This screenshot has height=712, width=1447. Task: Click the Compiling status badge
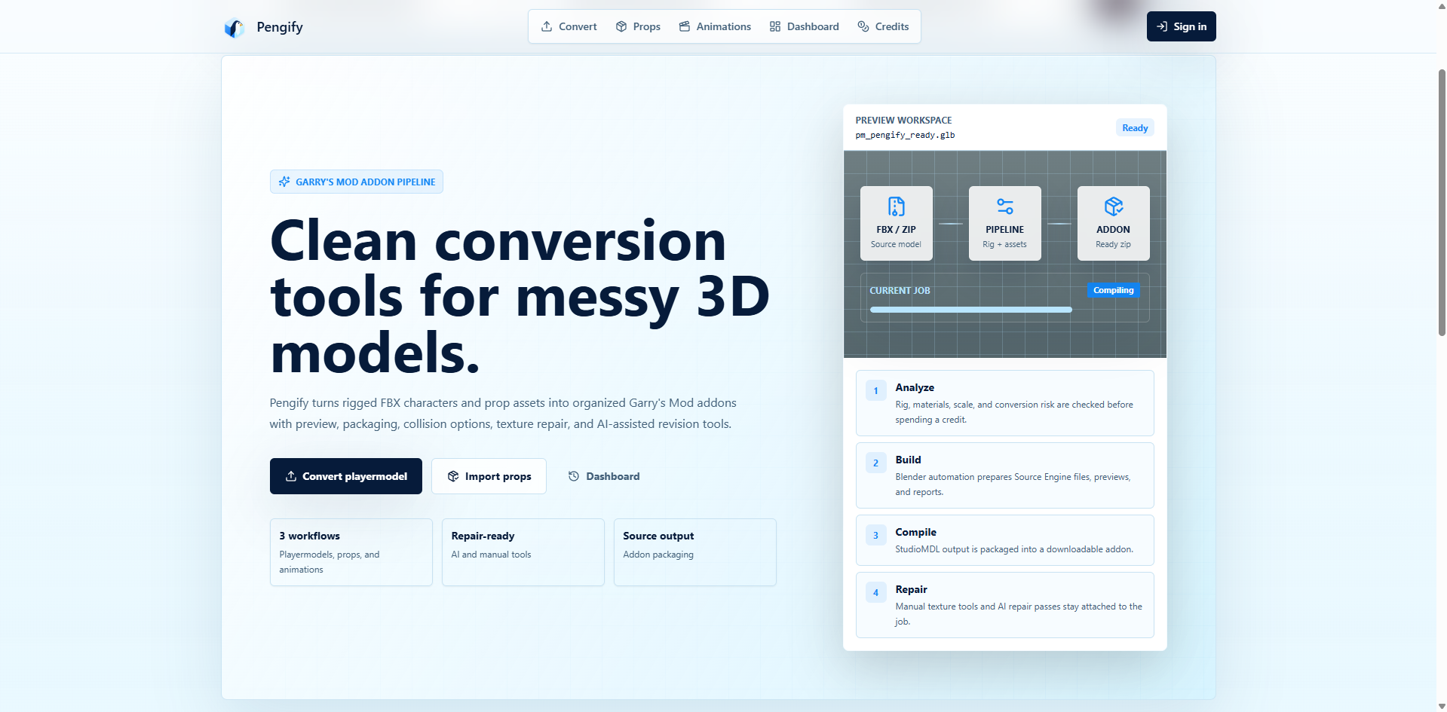click(1113, 290)
